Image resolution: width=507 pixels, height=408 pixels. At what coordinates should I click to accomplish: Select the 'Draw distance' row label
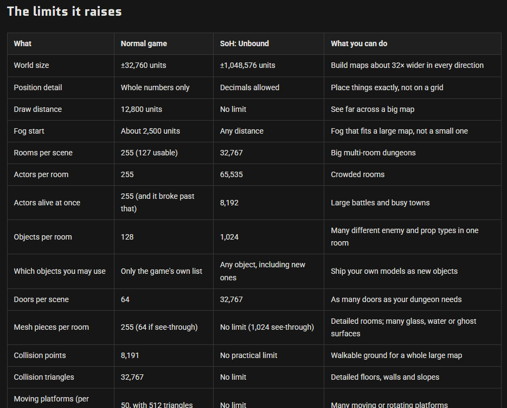point(38,109)
